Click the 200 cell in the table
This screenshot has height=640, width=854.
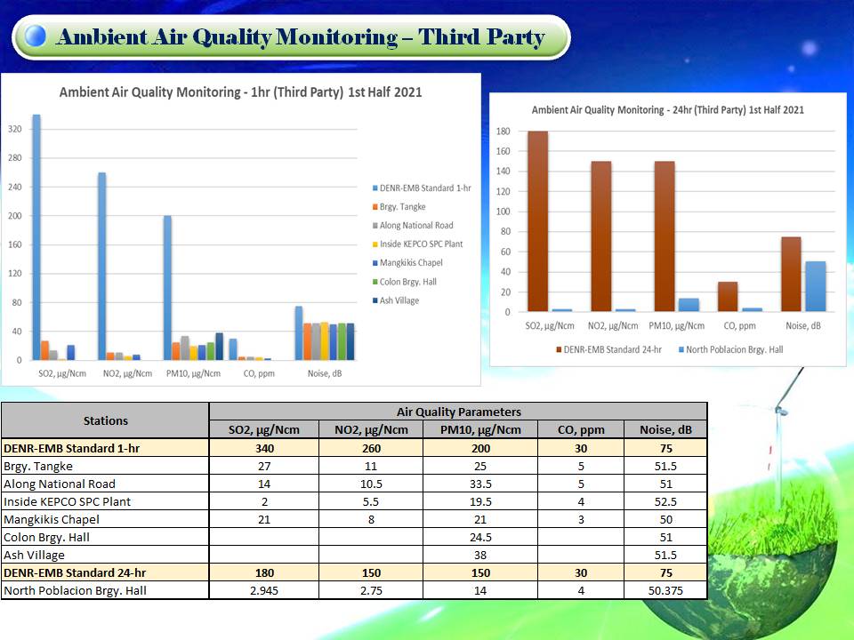480,448
